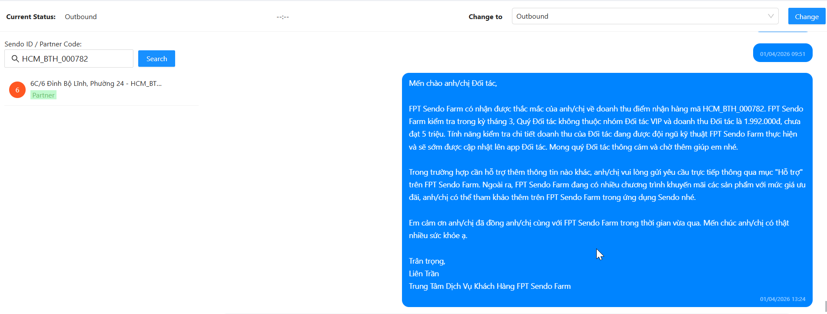
Task: Click the Search button
Action: coord(156,59)
